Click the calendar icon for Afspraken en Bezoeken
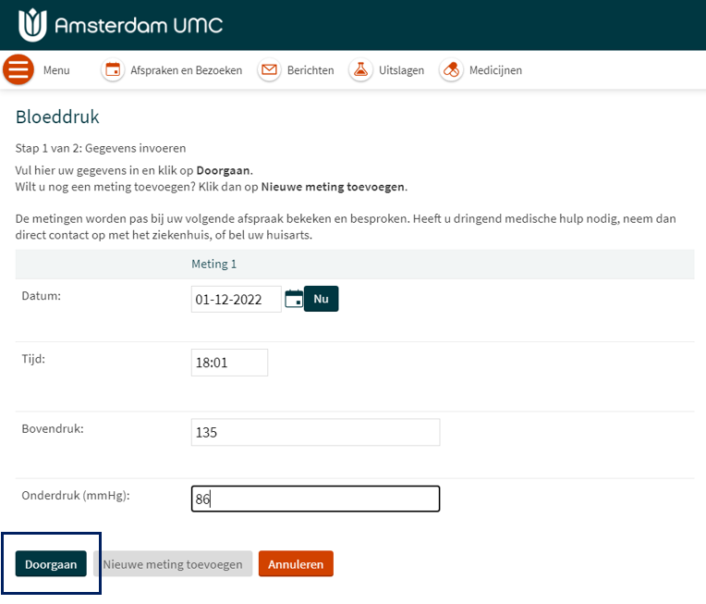Screen dimensions: 706x604 [x=113, y=70]
